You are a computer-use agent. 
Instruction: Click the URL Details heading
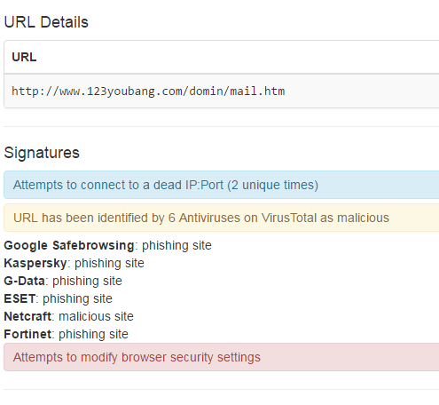coord(46,22)
